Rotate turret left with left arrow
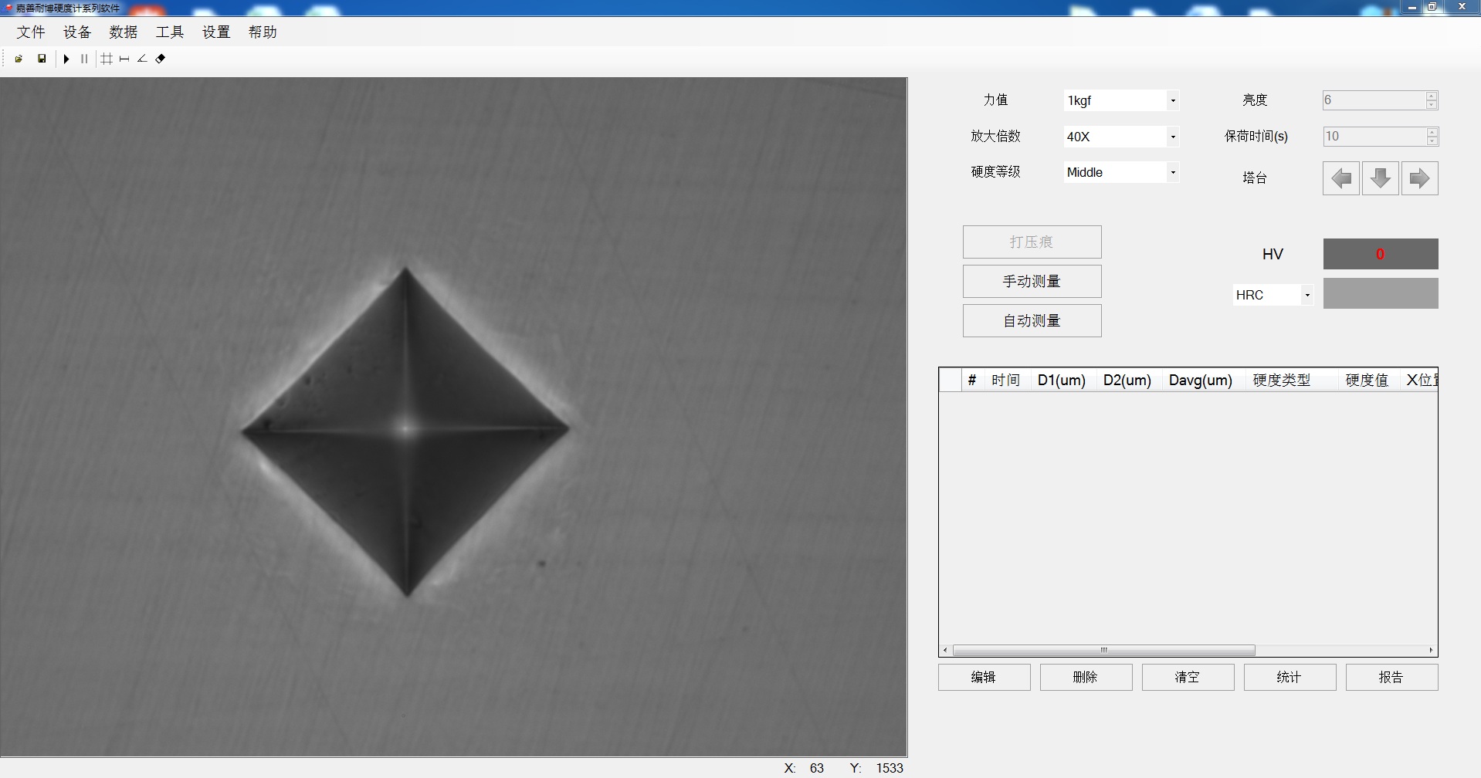The height and width of the screenshot is (778, 1481). pyautogui.click(x=1340, y=178)
